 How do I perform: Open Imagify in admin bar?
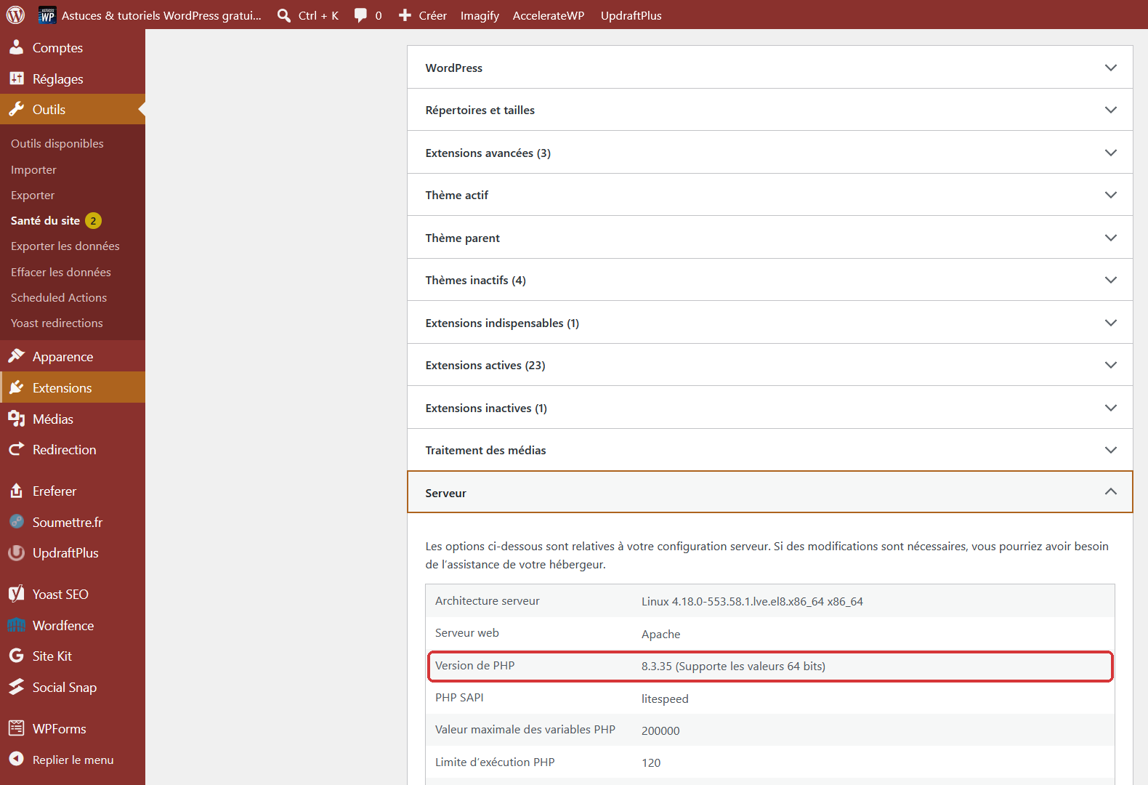point(480,15)
